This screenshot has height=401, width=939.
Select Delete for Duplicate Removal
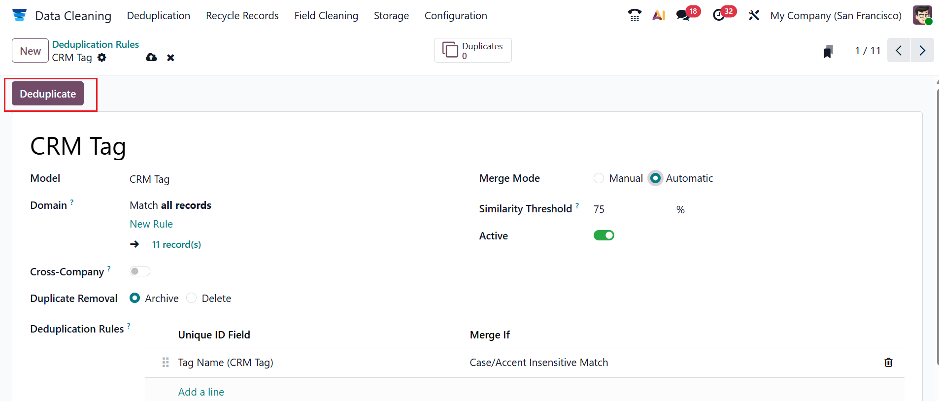point(192,298)
